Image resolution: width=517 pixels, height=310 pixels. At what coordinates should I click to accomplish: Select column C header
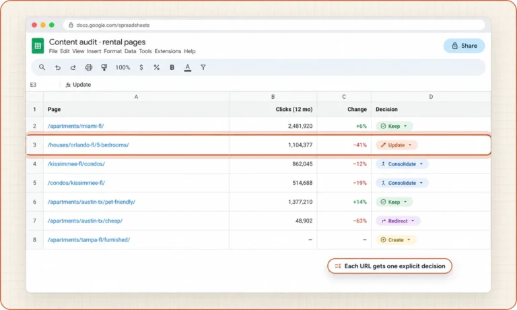click(x=344, y=97)
